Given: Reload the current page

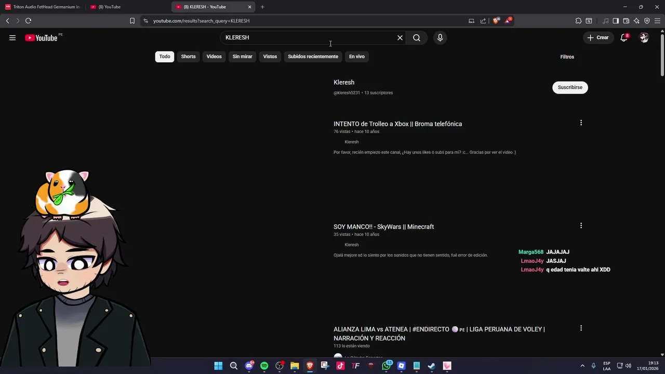Looking at the screenshot, I should (x=28, y=21).
